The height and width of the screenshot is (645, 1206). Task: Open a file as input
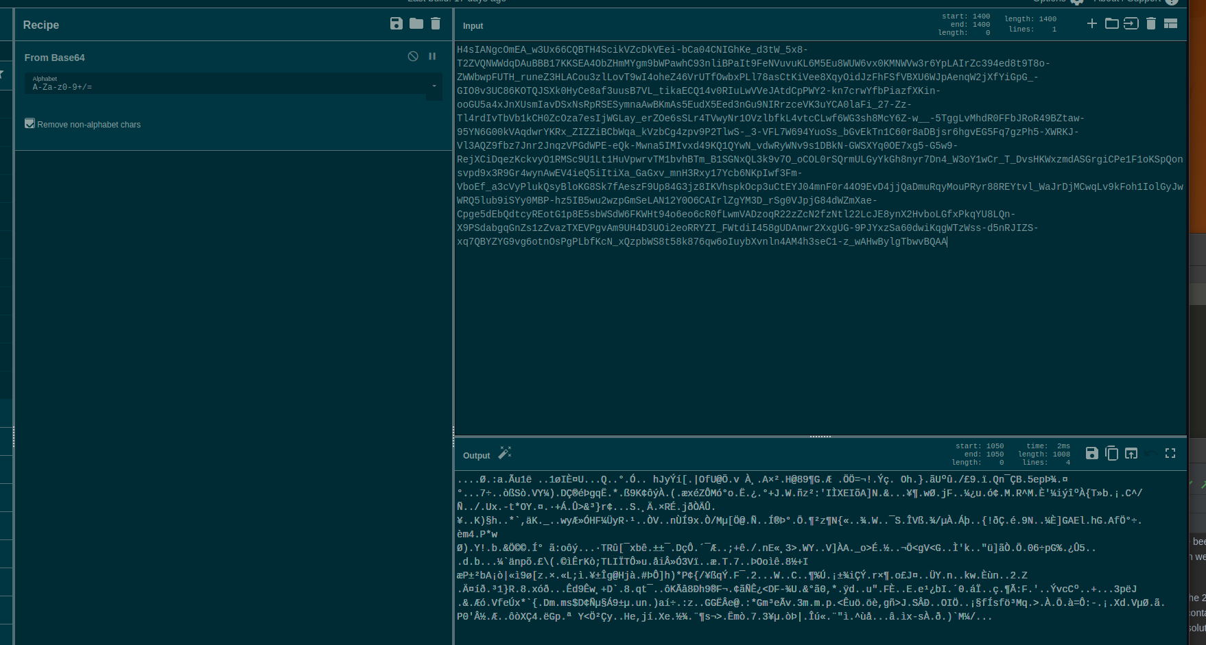1131,24
